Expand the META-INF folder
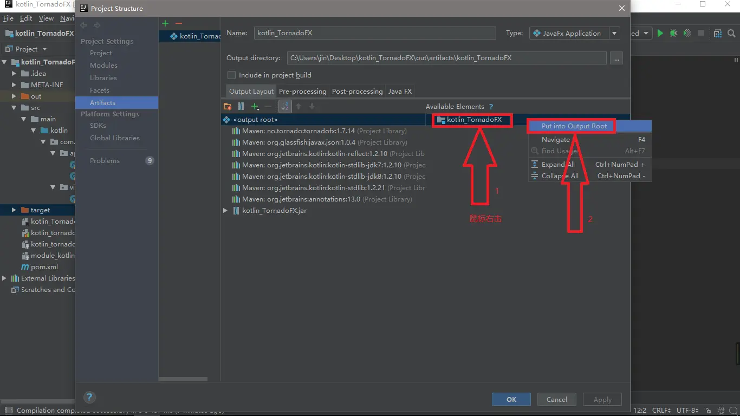 tap(15, 85)
